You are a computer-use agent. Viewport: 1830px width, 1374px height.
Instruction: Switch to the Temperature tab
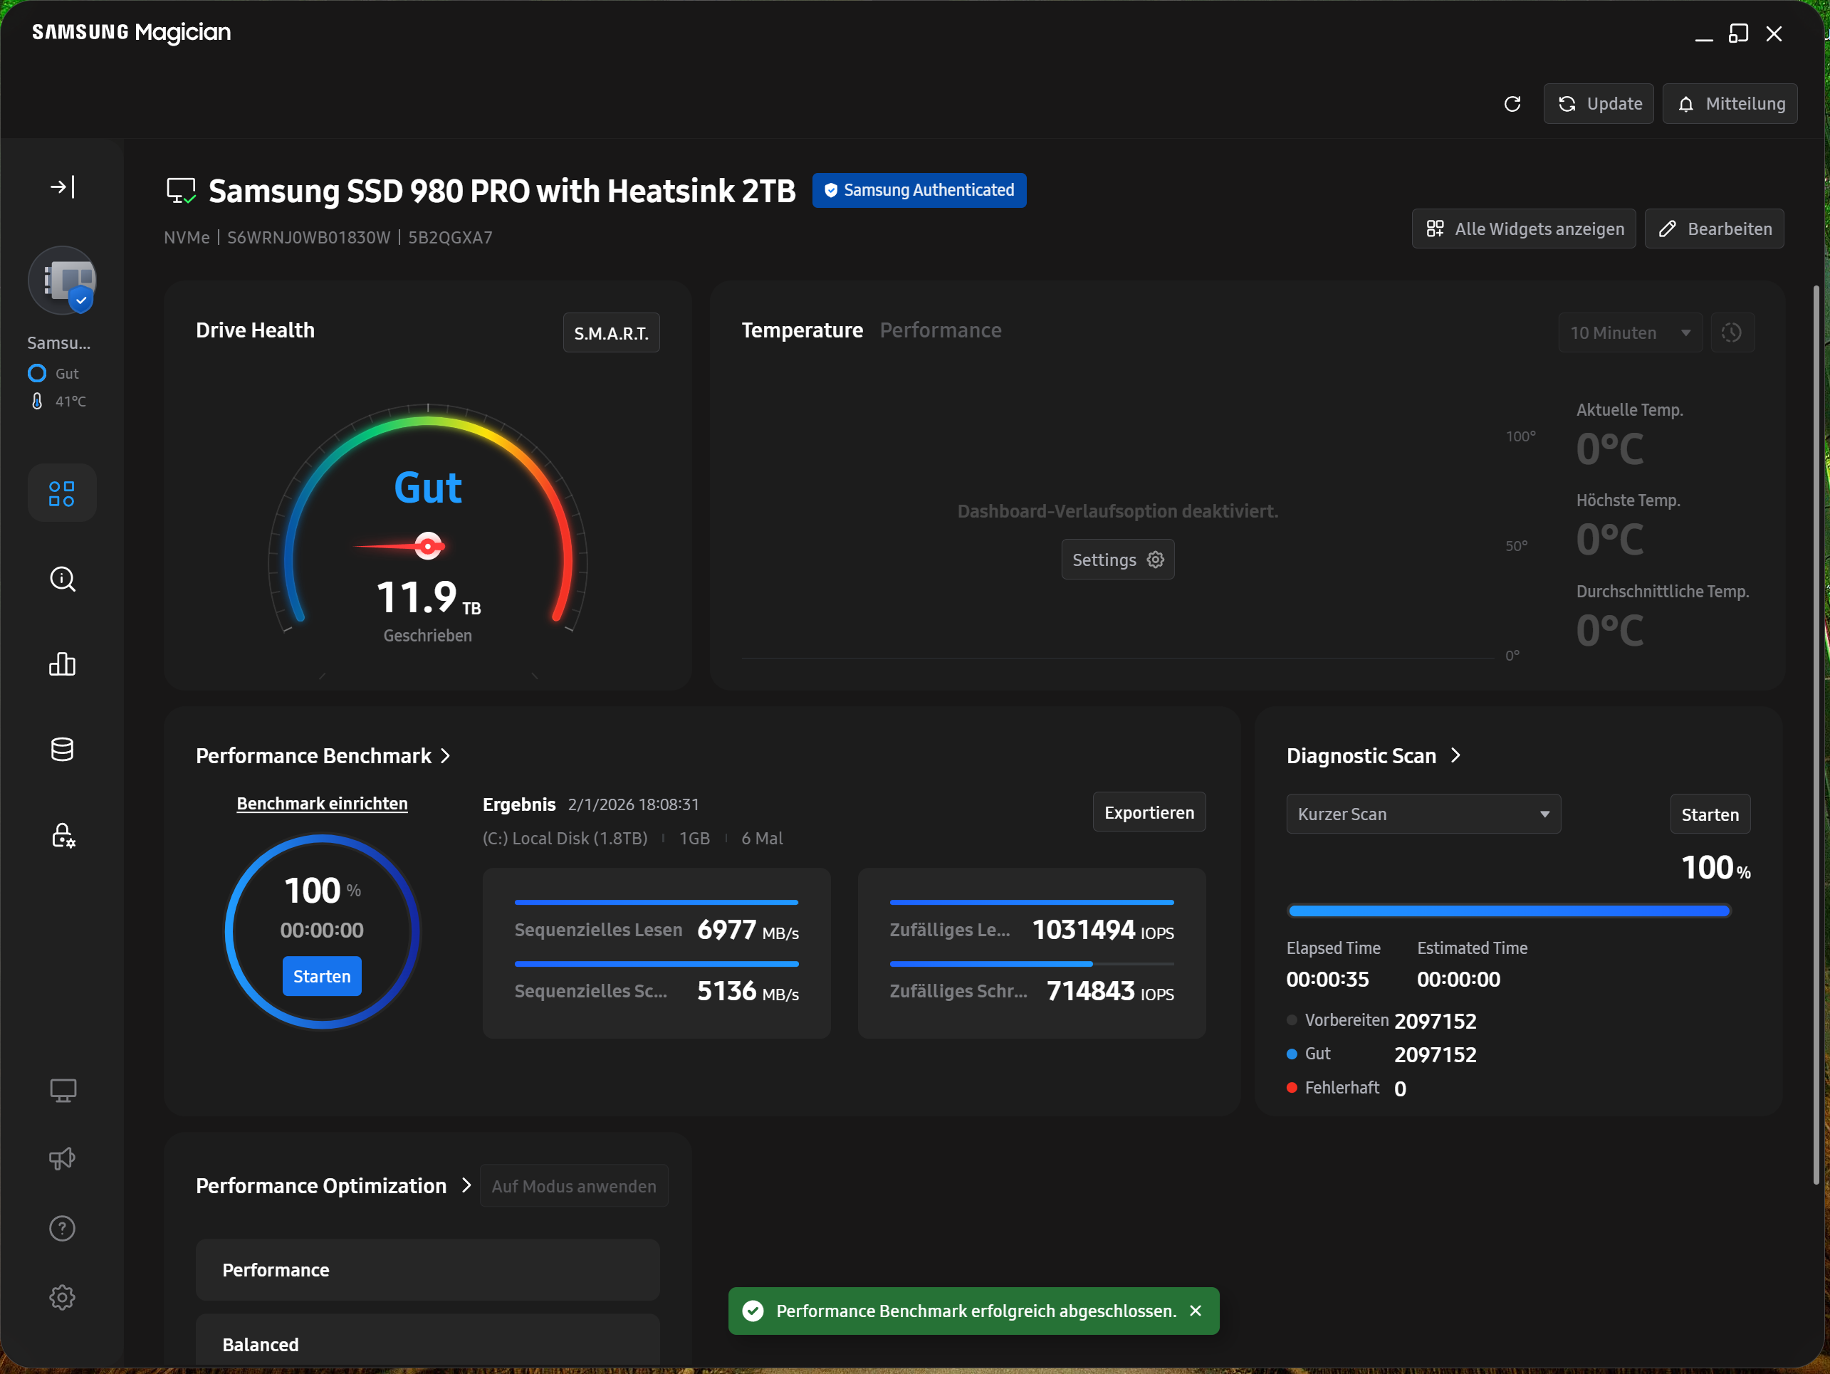[x=801, y=330]
